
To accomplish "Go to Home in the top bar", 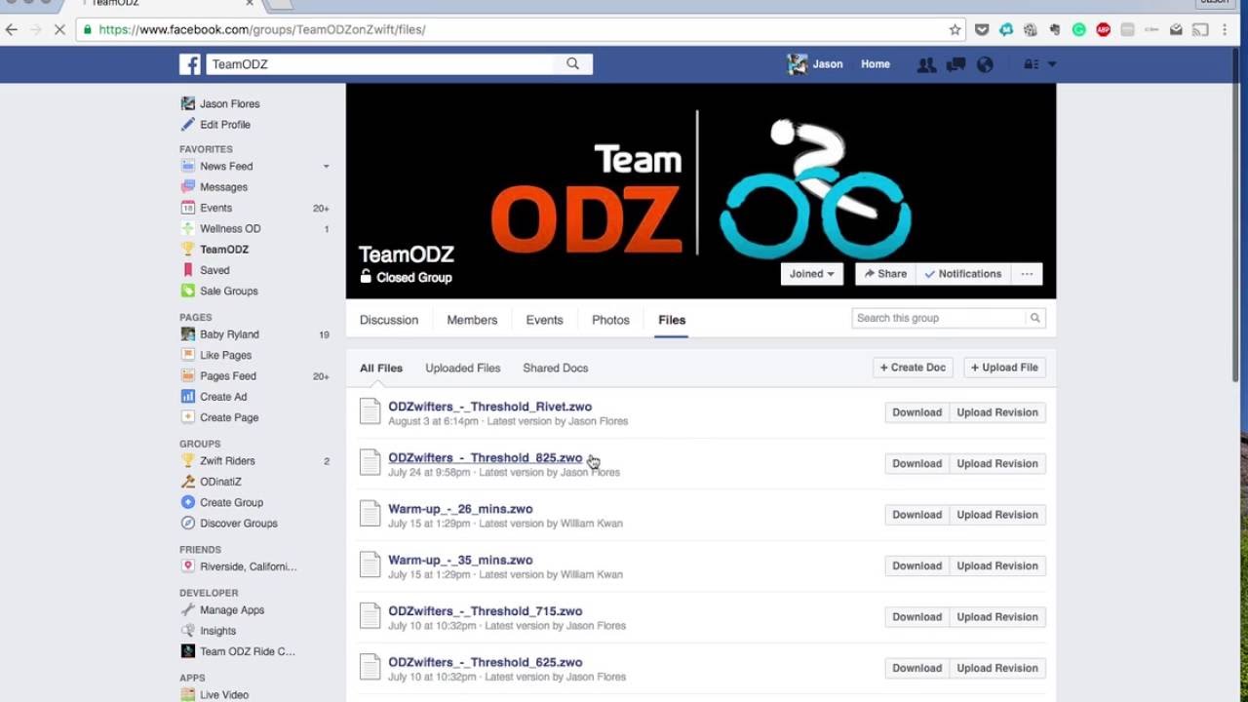I will (876, 64).
